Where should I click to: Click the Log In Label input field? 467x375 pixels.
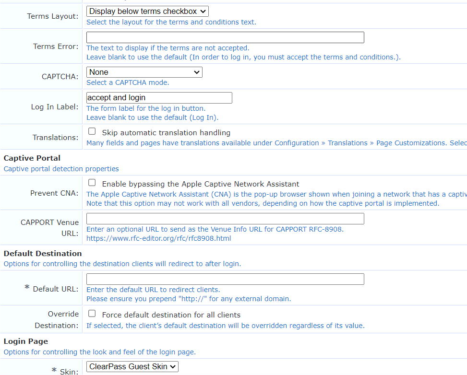(x=159, y=98)
